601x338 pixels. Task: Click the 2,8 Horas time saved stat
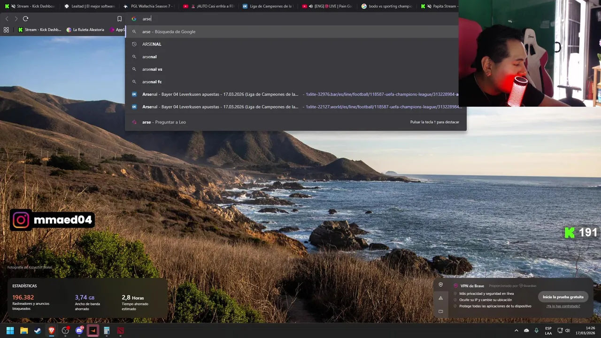(136, 303)
